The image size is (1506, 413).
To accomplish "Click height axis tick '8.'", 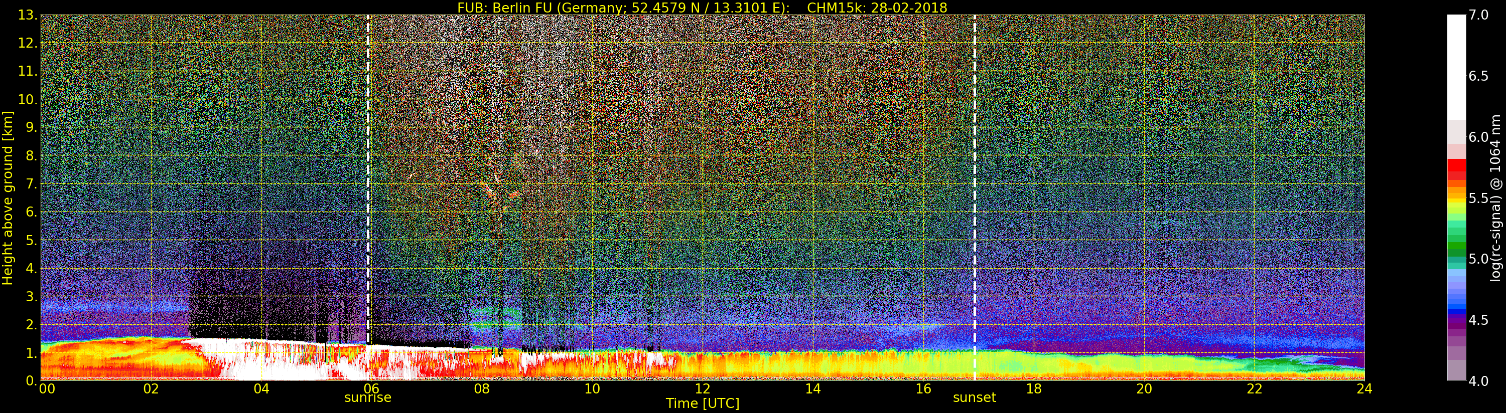I will click(31, 156).
